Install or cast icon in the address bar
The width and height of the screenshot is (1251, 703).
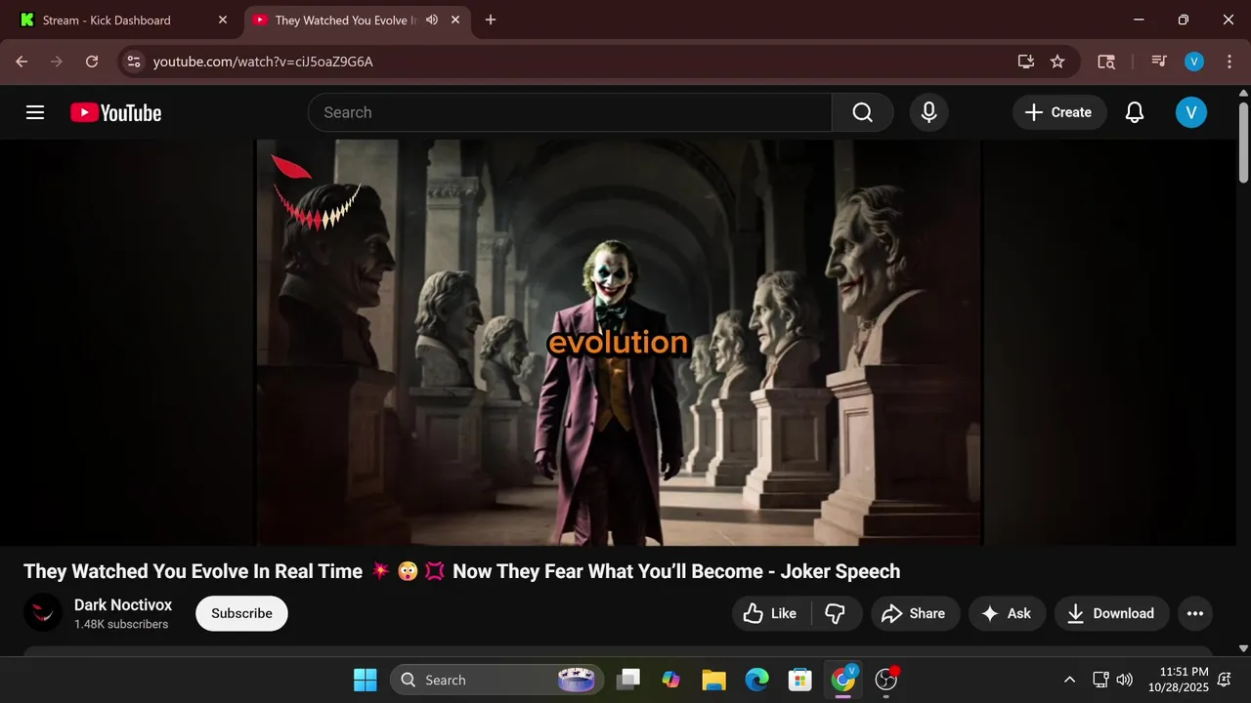click(x=1025, y=62)
